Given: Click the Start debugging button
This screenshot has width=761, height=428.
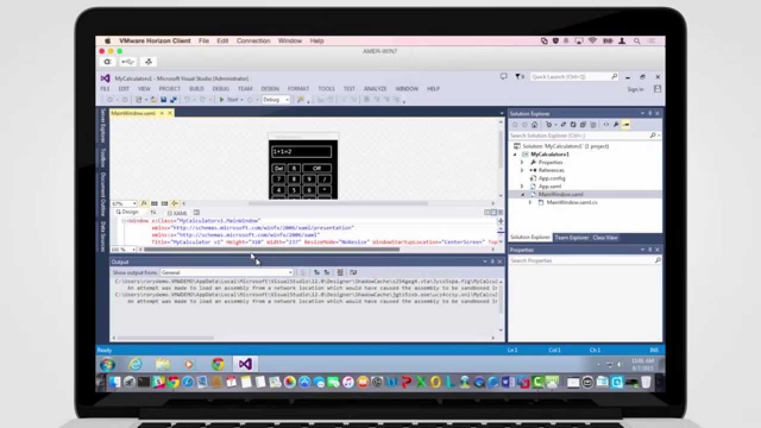Looking at the screenshot, I should [x=229, y=100].
